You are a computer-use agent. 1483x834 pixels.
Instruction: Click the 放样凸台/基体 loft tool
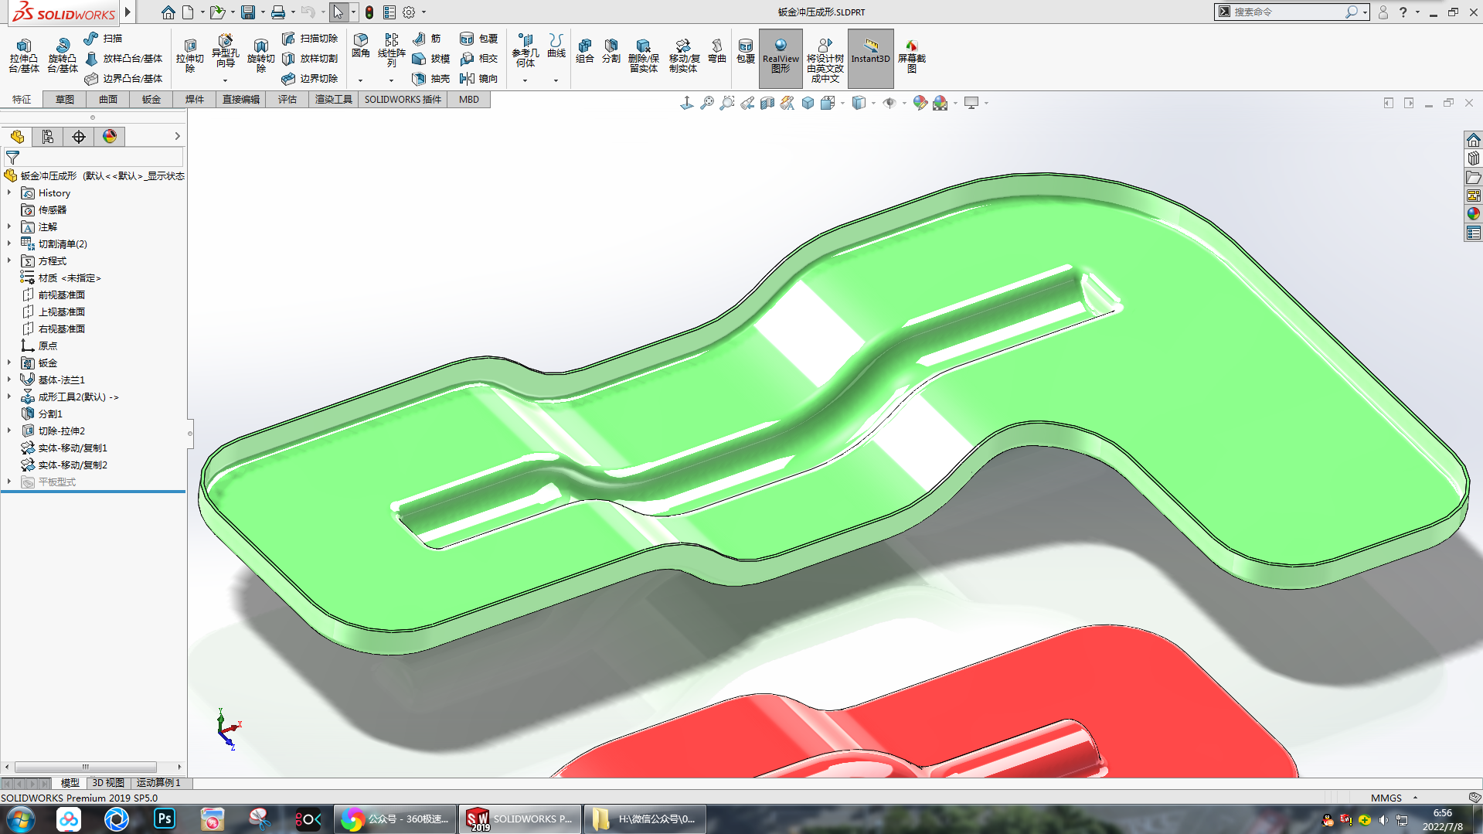[124, 59]
